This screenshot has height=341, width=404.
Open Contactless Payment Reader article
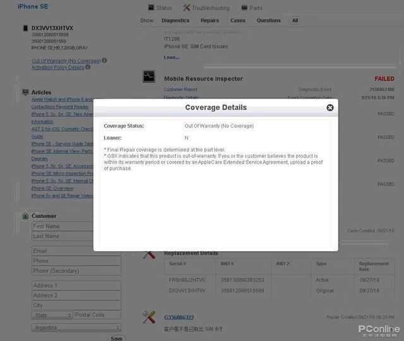pos(60,107)
